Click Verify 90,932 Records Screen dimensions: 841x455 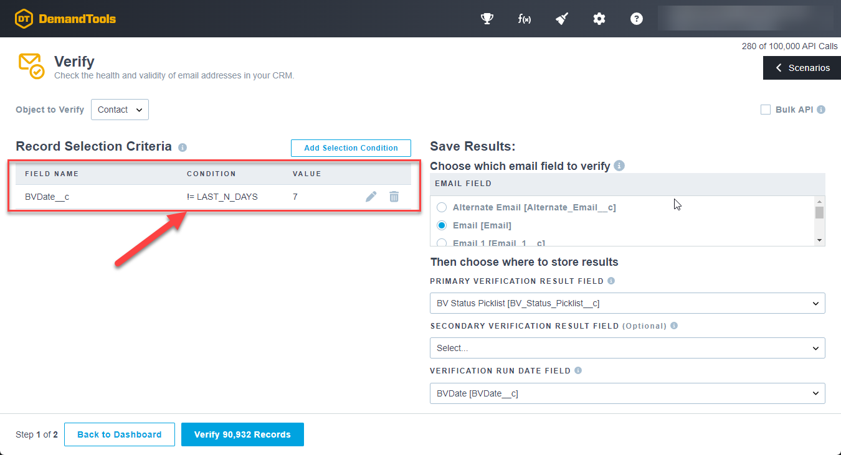[x=242, y=434]
